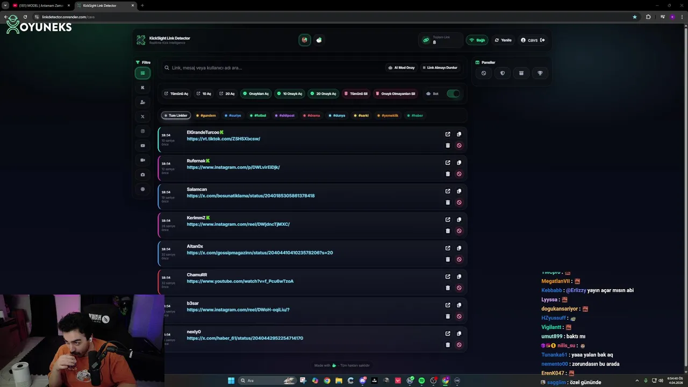Filter by #futbol tag
Image resolution: width=688 pixels, height=387 pixels.
tap(259, 116)
